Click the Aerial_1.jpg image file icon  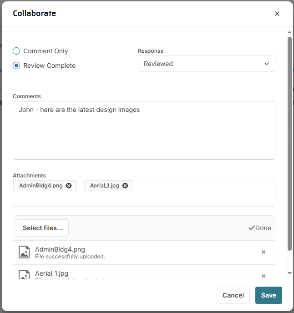click(24, 275)
